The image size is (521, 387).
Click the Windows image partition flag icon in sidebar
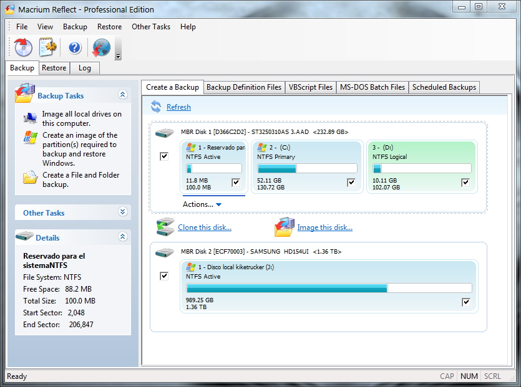click(x=30, y=137)
